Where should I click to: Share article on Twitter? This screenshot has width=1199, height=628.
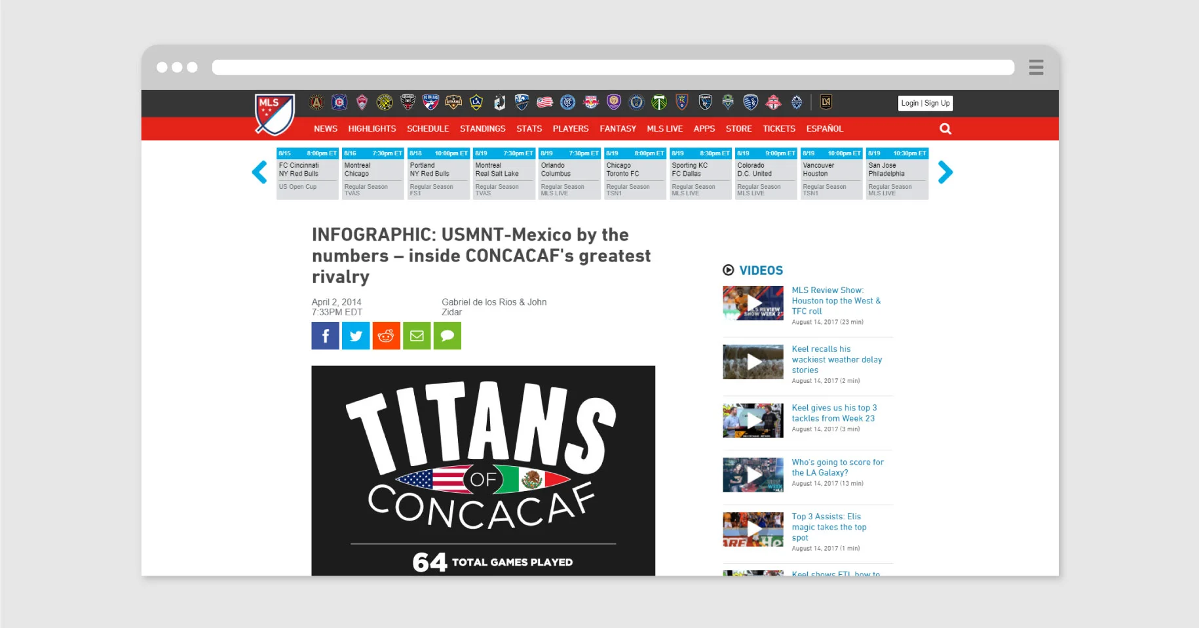[356, 336]
